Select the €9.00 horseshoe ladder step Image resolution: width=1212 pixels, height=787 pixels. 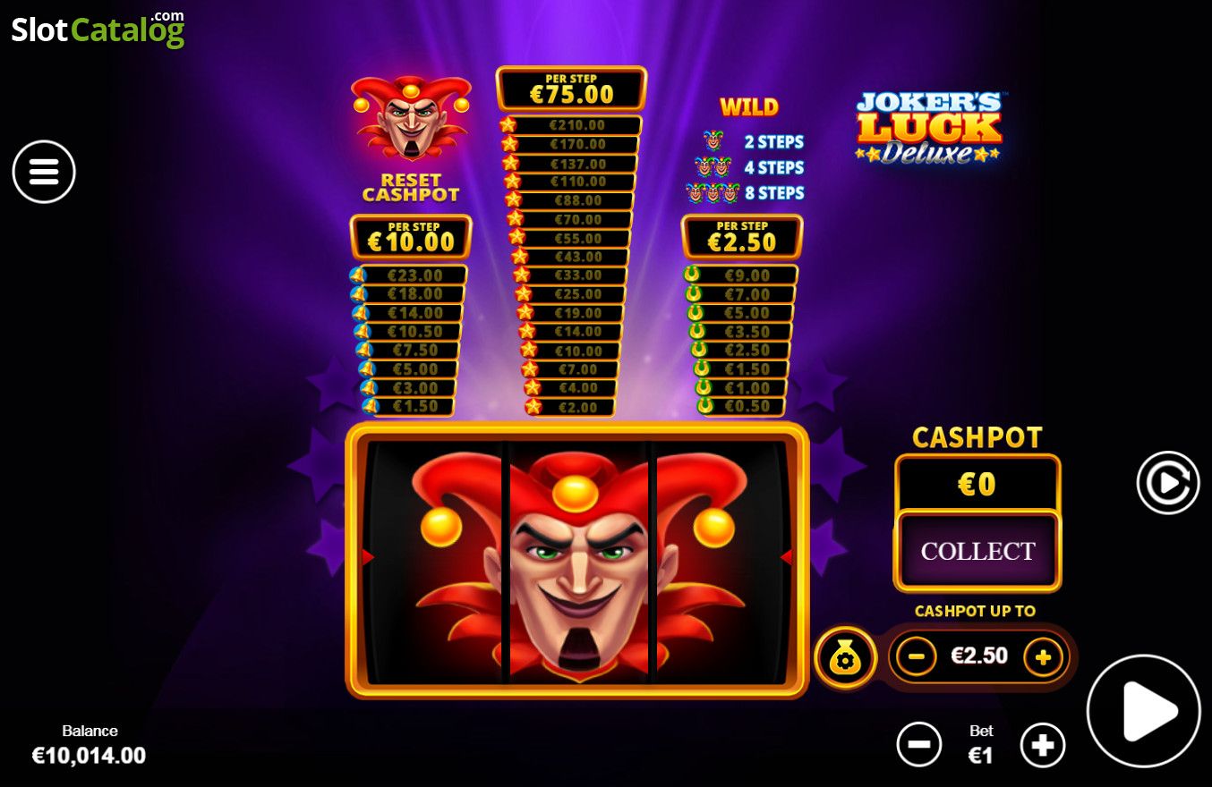pos(741,275)
